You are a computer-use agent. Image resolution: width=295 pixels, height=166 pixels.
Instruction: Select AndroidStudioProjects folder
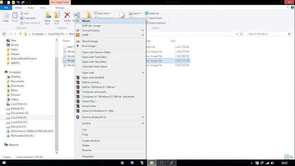click(24, 59)
